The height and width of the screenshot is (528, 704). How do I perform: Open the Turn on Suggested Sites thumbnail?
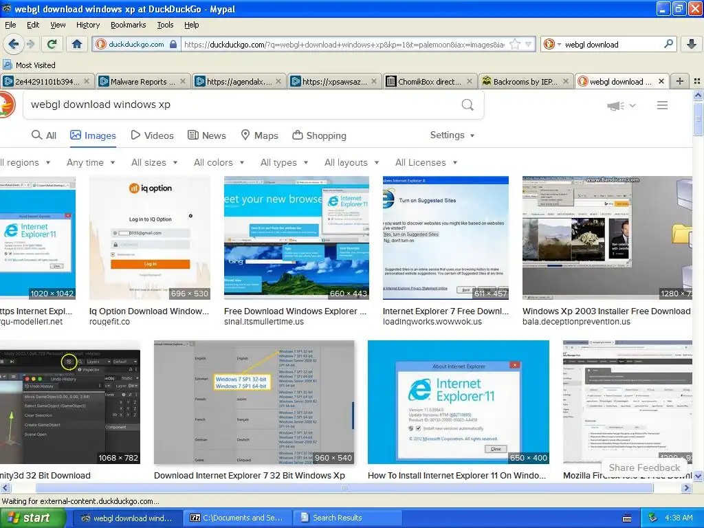point(445,237)
